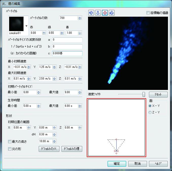Click the 最大初期速度 X spinner arrows
The width and height of the screenshot is (172, 171).
29,79
